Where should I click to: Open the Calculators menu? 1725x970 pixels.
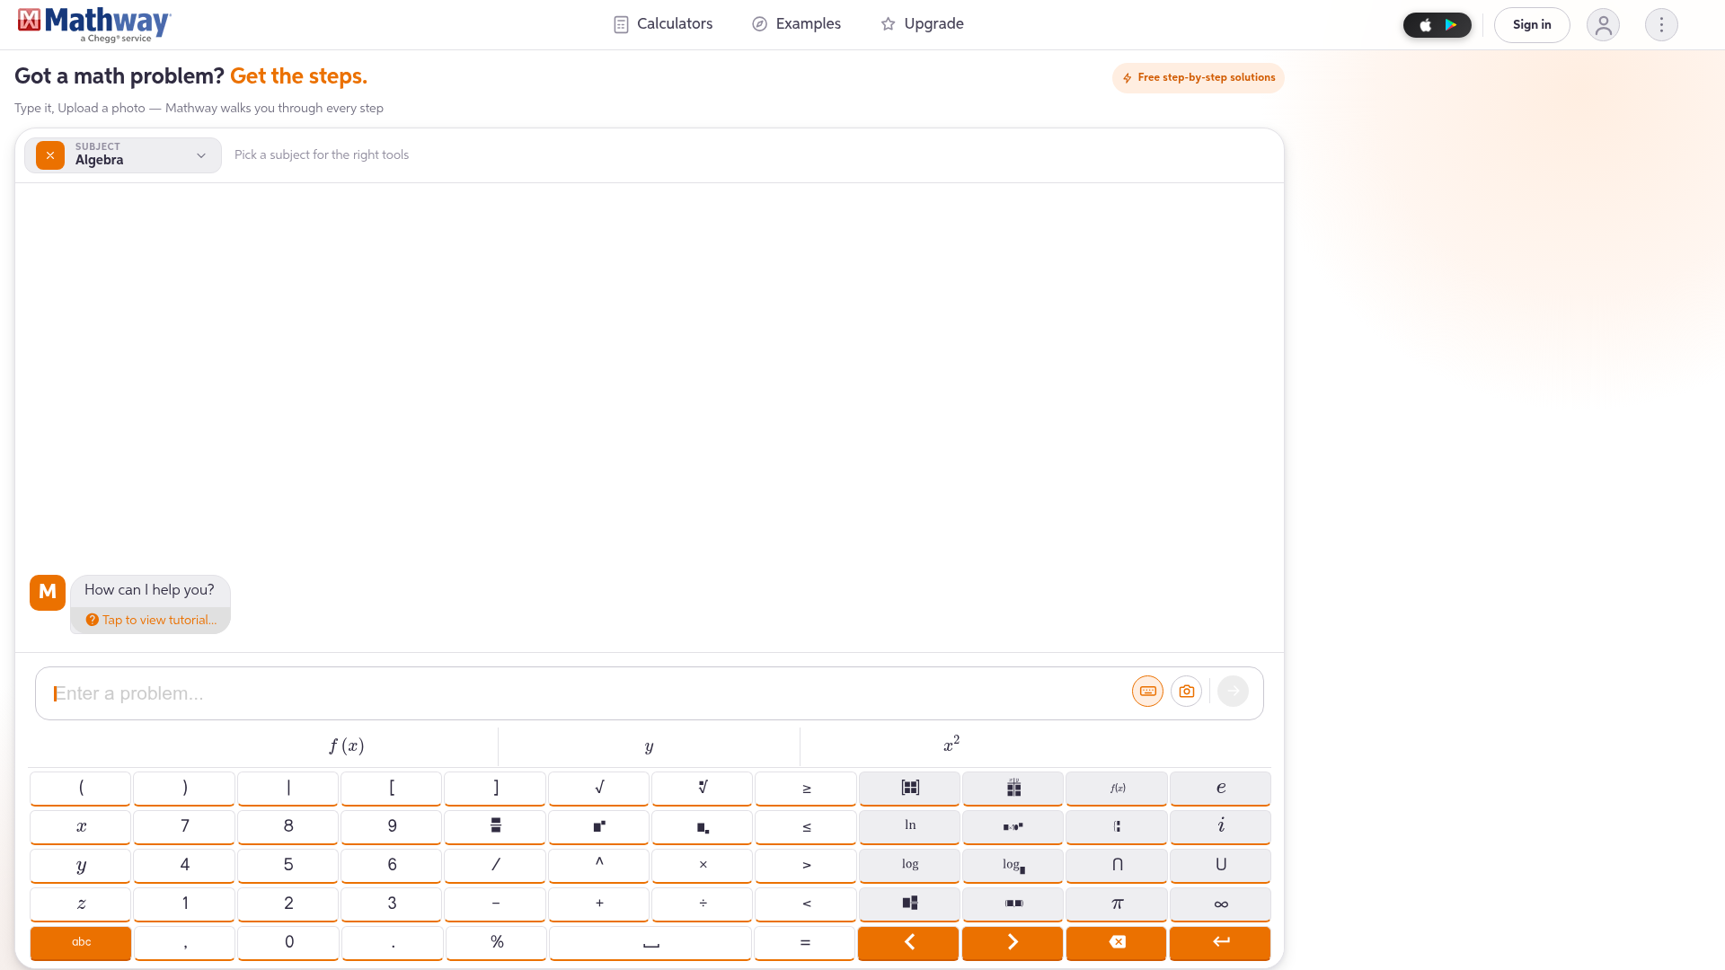click(x=663, y=24)
